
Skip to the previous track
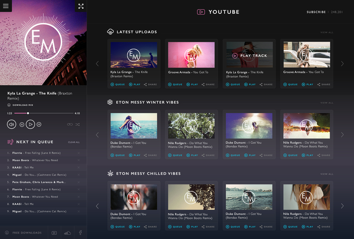(22, 124)
